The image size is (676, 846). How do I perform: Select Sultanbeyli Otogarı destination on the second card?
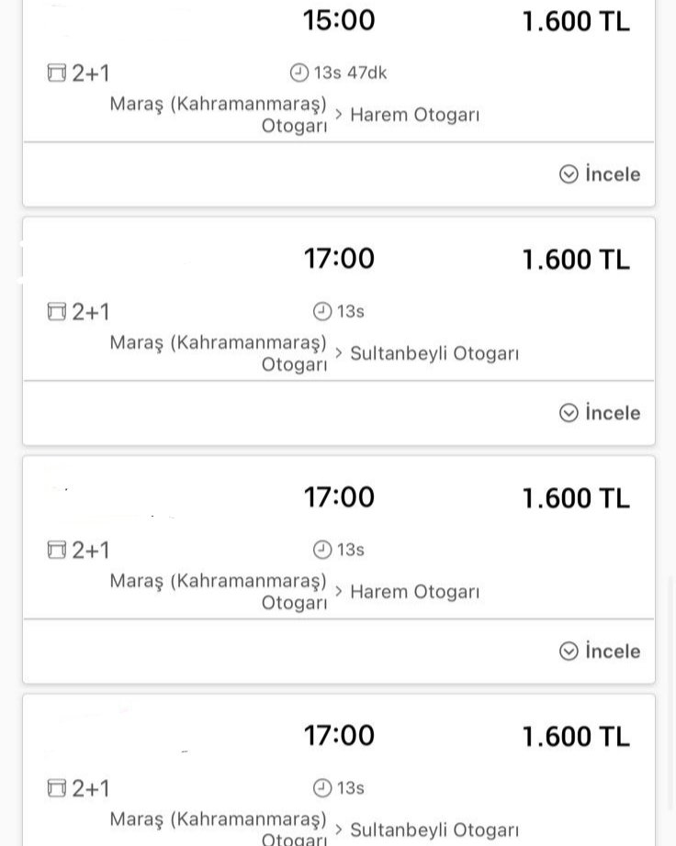(x=434, y=353)
